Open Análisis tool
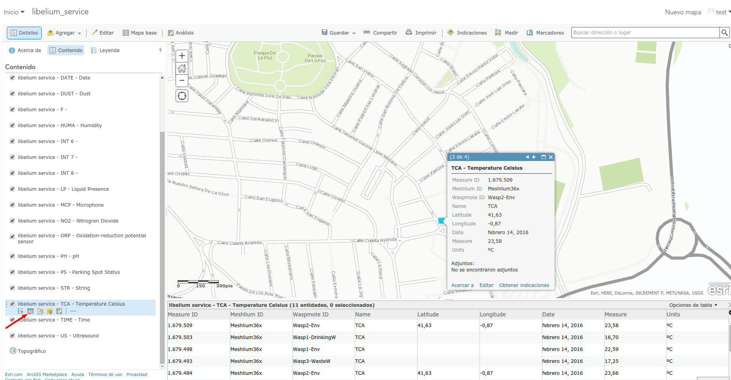The image size is (731, 380). pos(181,33)
